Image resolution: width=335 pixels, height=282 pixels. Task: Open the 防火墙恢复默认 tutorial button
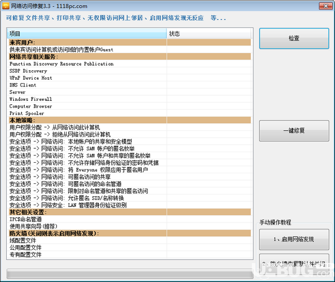point(294,264)
